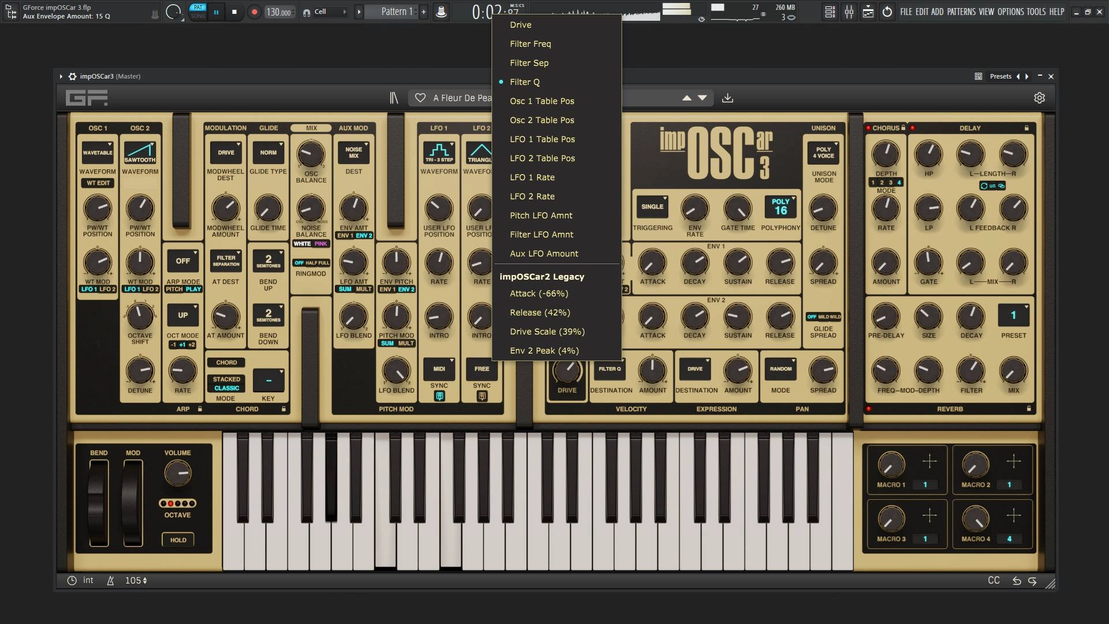This screenshot has width=1109, height=624.
Task: Click the WT EDIT button
Action: click(x=98, y=183)
